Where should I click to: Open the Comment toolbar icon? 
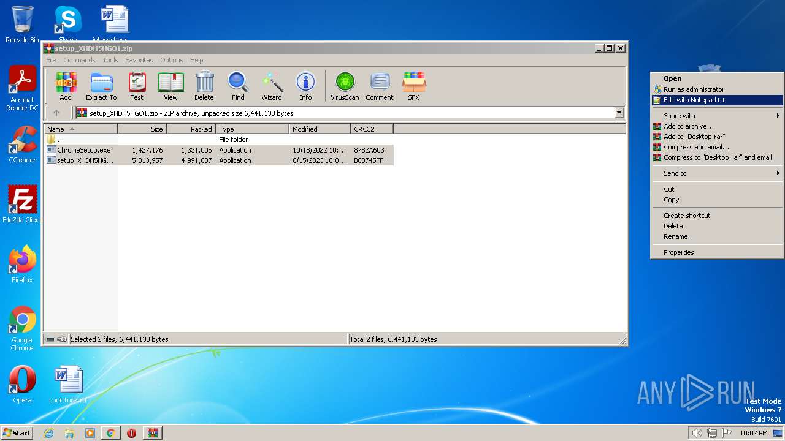[x=380, y=86]
